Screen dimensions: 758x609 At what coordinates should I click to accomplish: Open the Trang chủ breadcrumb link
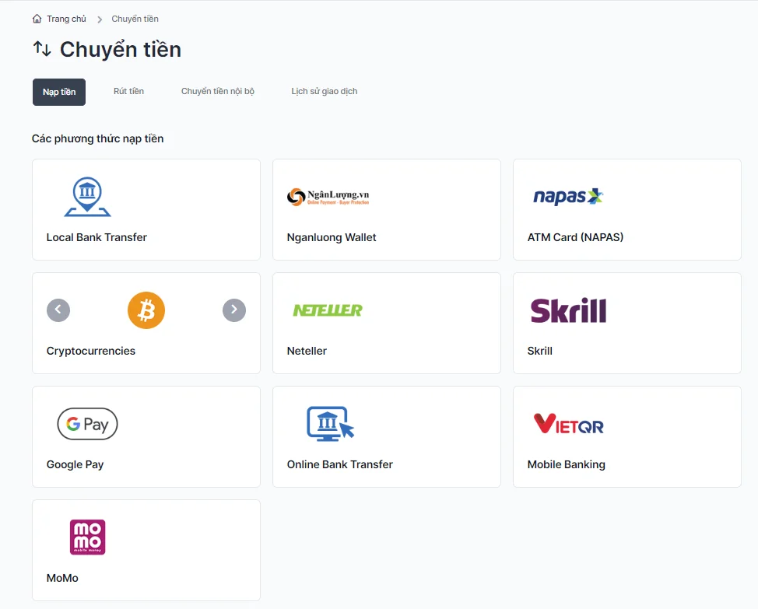(x=66, y=19)
